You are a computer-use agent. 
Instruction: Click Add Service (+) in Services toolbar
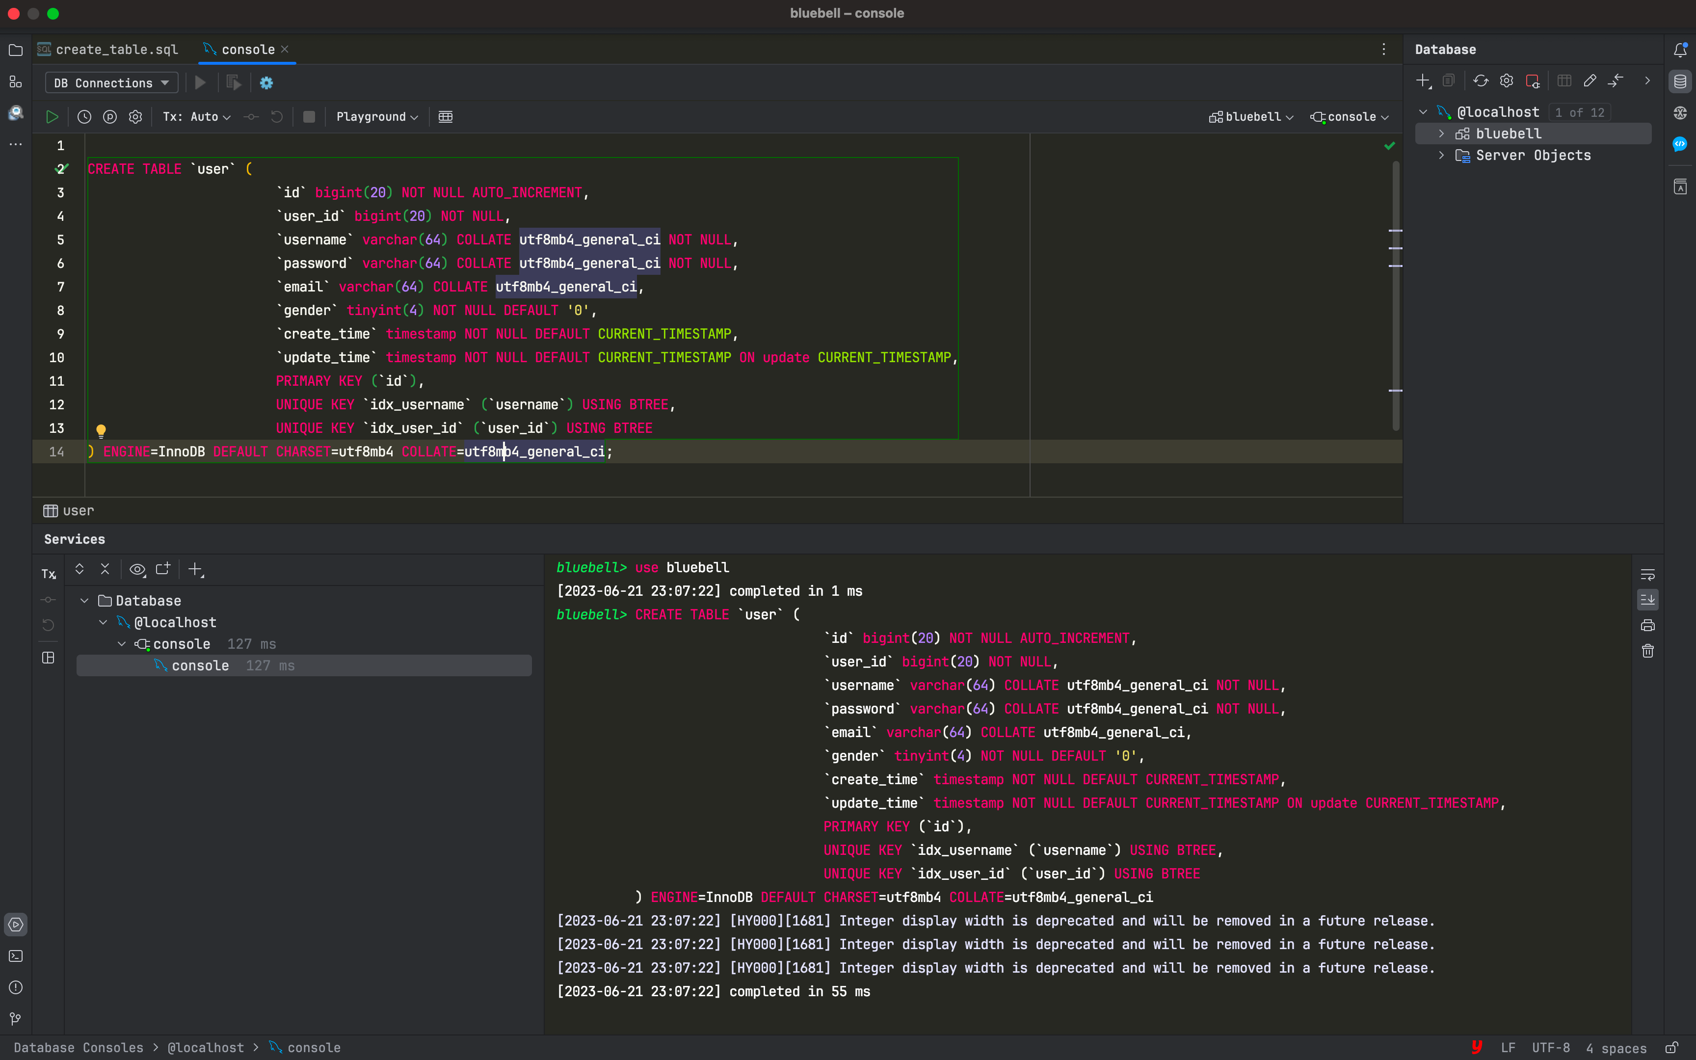click(x=195, y=569)
